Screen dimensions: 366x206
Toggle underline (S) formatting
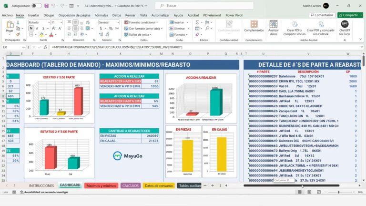tap(43, 28)
